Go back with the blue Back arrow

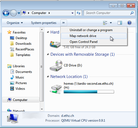tap(6, 13)
